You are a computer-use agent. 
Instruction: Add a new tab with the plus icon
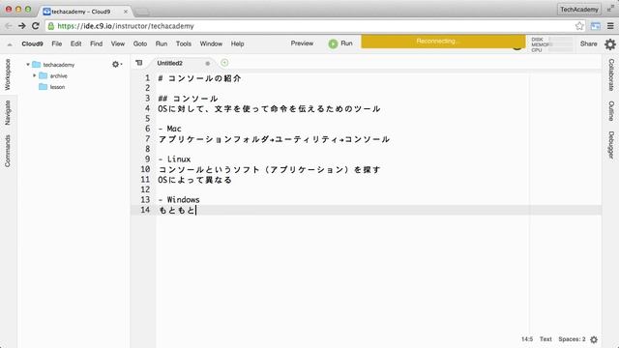pyautogui.click(x=224, y=63)
